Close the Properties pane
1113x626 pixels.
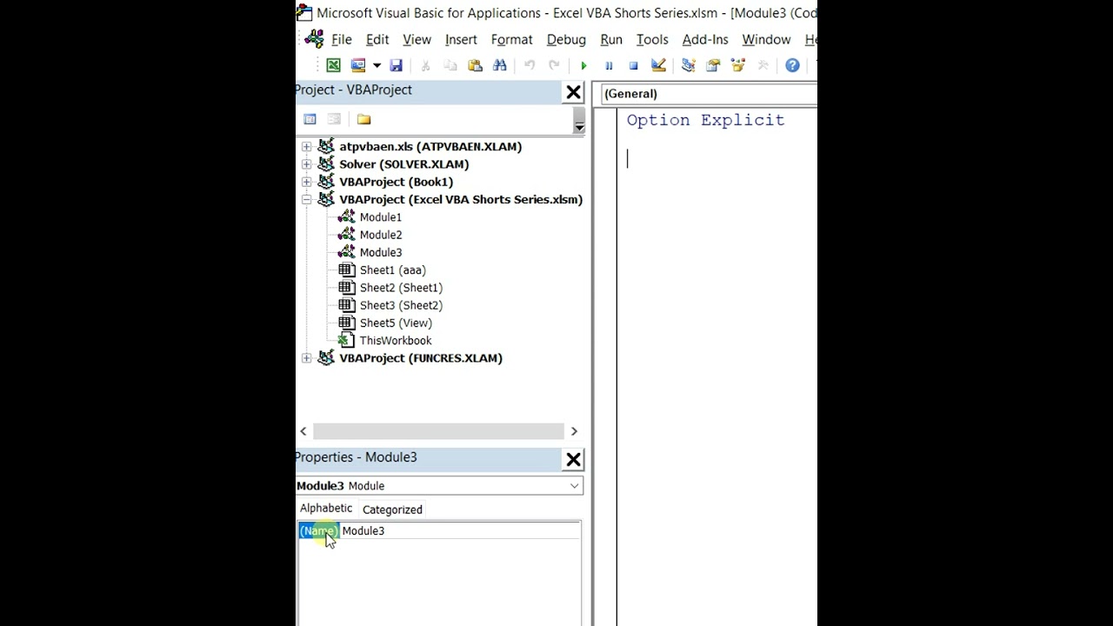pyautogui.click(x=574, y=459)
